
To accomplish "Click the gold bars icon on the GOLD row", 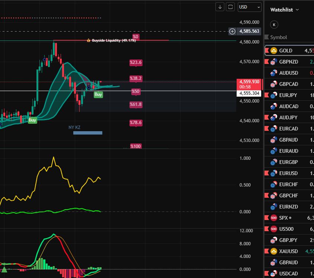I will [x=273, y=51].
